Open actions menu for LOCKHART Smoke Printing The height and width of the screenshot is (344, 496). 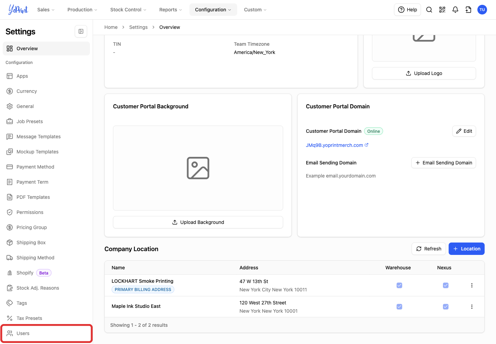(x=472, y=285)
